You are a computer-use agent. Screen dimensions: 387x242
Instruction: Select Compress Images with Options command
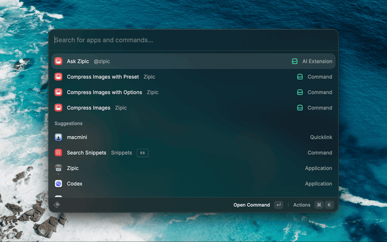[193, 93]
